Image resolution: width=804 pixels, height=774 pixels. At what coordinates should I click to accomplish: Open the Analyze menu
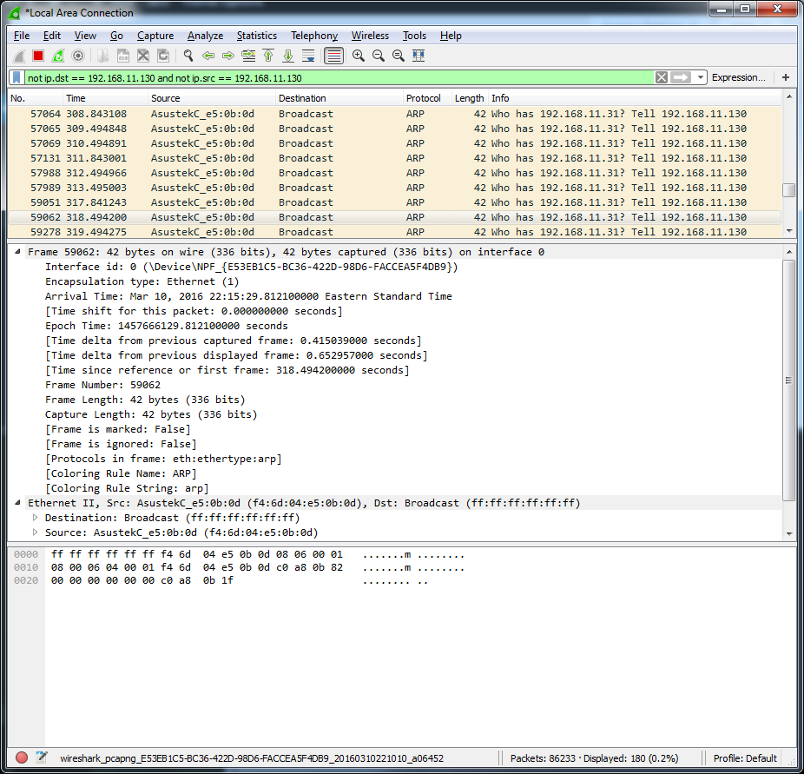click(x=205, y=36)
